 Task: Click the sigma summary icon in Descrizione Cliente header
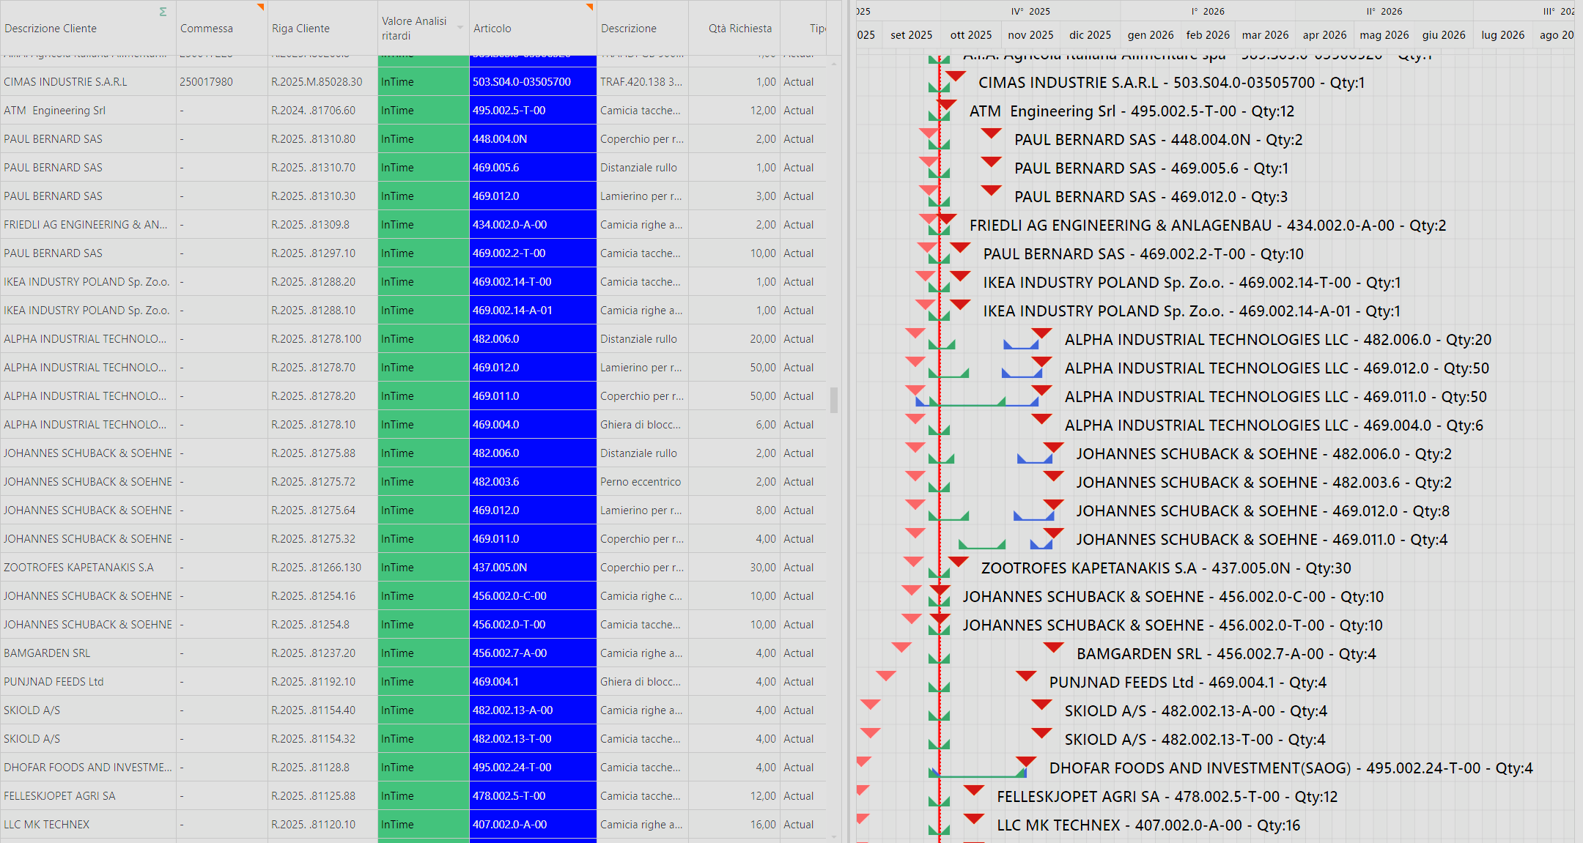[x=163, y=12]
